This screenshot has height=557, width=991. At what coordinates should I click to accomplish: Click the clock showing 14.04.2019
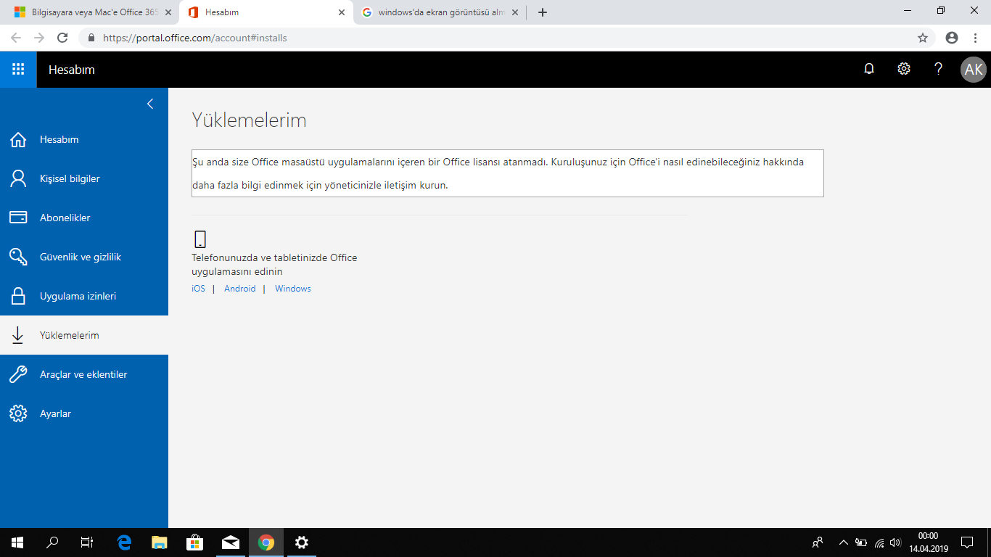(928, 542)
